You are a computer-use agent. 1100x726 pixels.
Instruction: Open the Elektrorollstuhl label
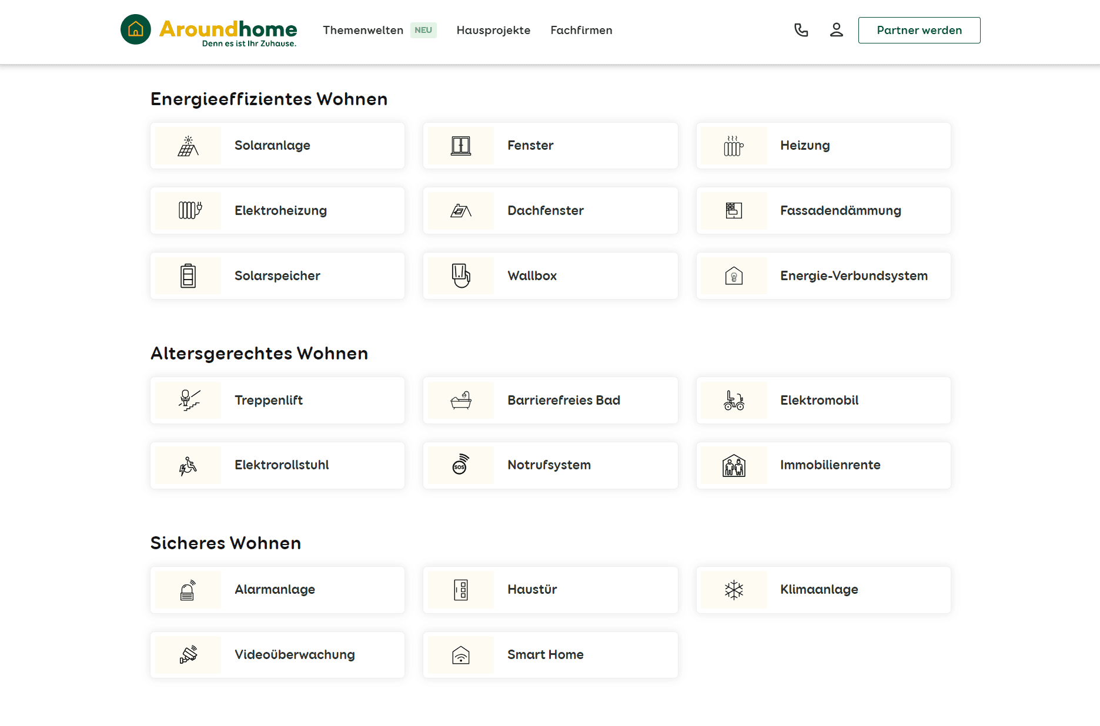(x=282, y=465)
